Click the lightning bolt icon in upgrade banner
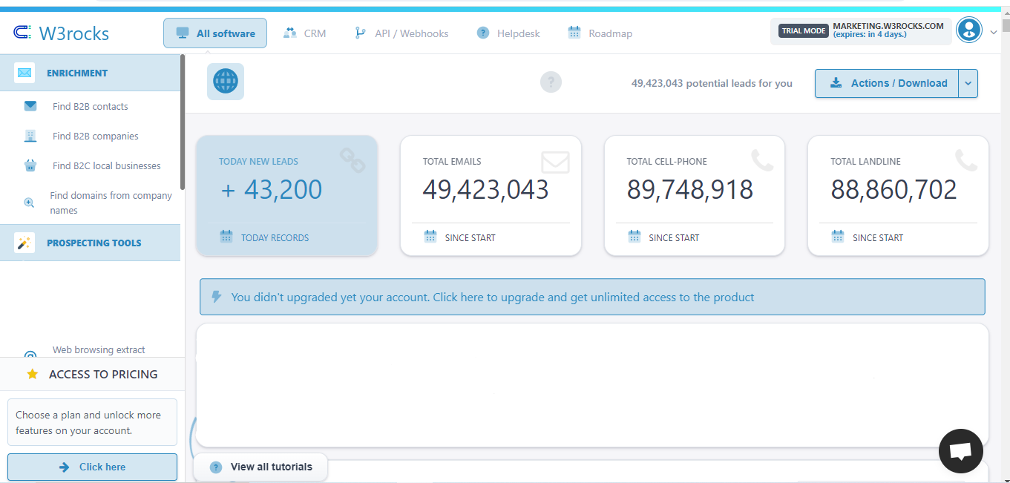Viewport: 1010px width, 483px height. click(x=217, y=297)
